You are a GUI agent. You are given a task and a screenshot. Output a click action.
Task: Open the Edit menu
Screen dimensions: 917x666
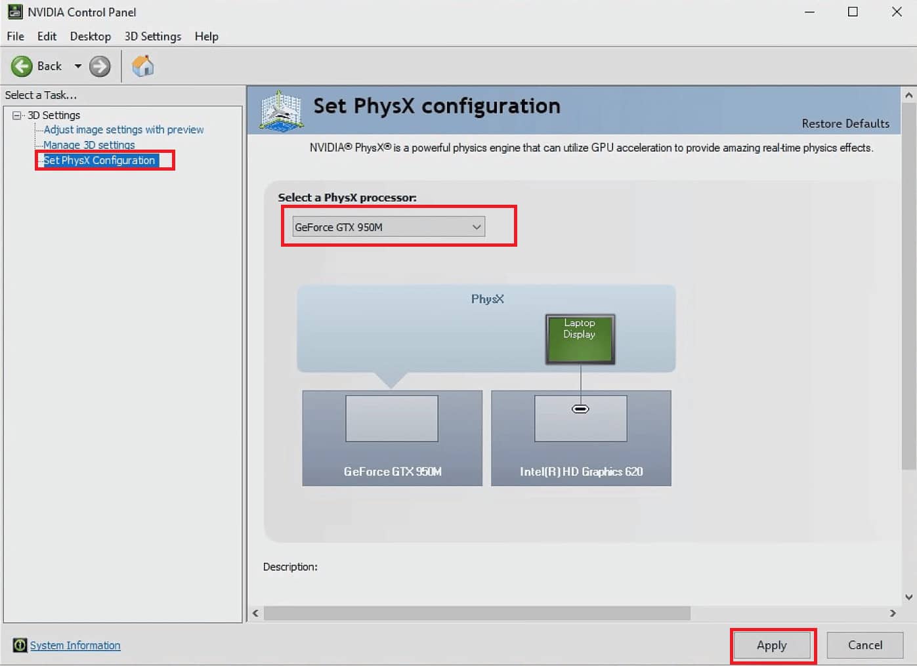pos(47,36)
